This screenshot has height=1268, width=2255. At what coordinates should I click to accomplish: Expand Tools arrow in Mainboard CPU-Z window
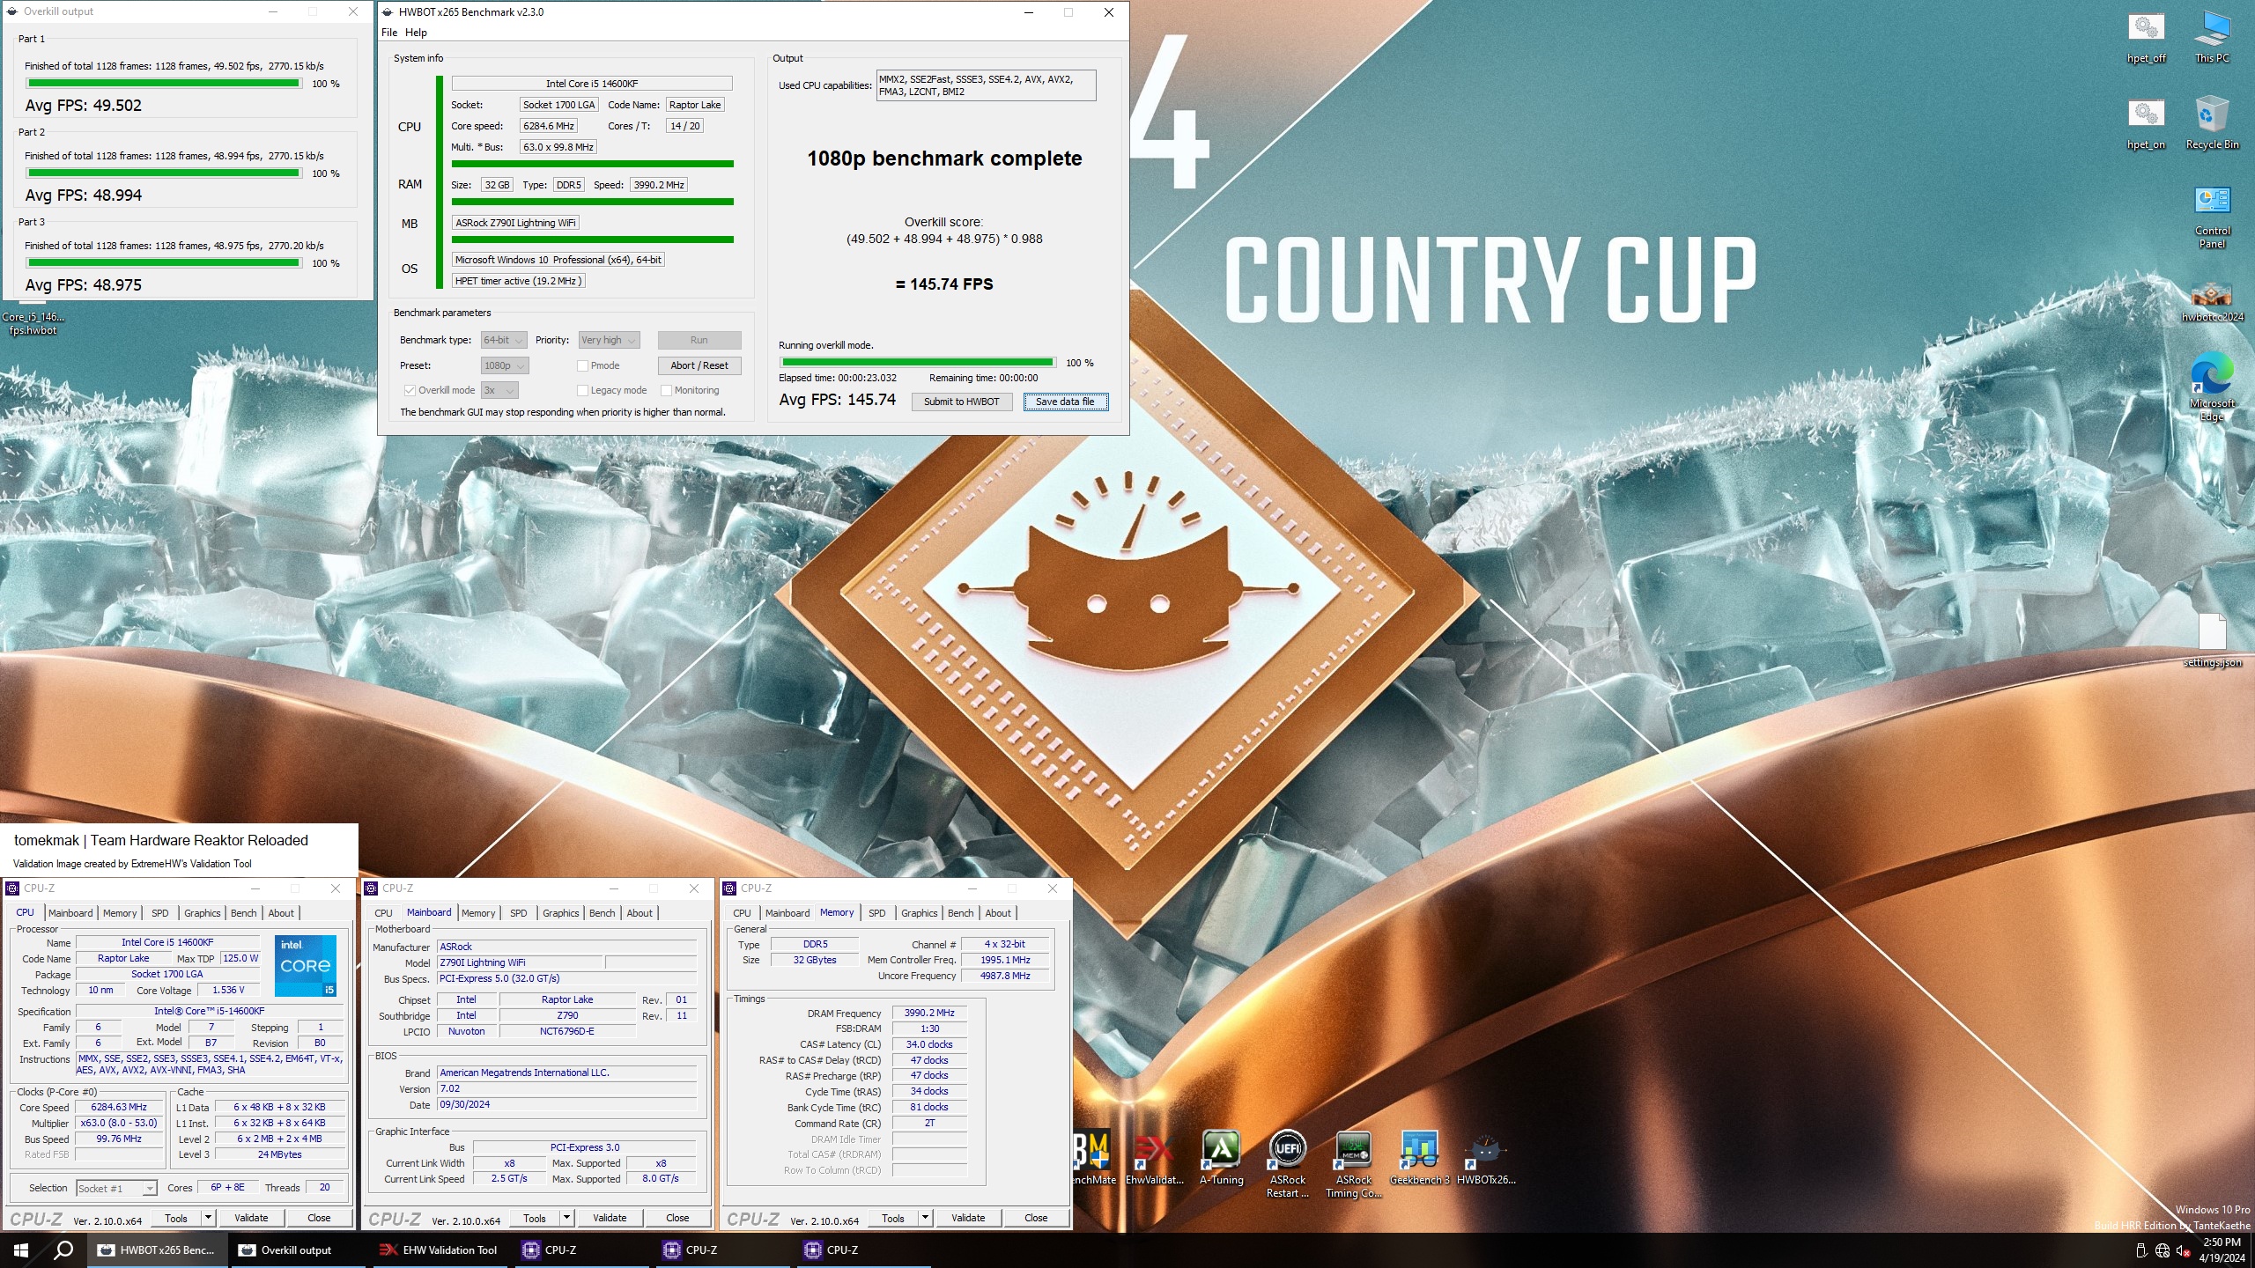[566, 1218]
